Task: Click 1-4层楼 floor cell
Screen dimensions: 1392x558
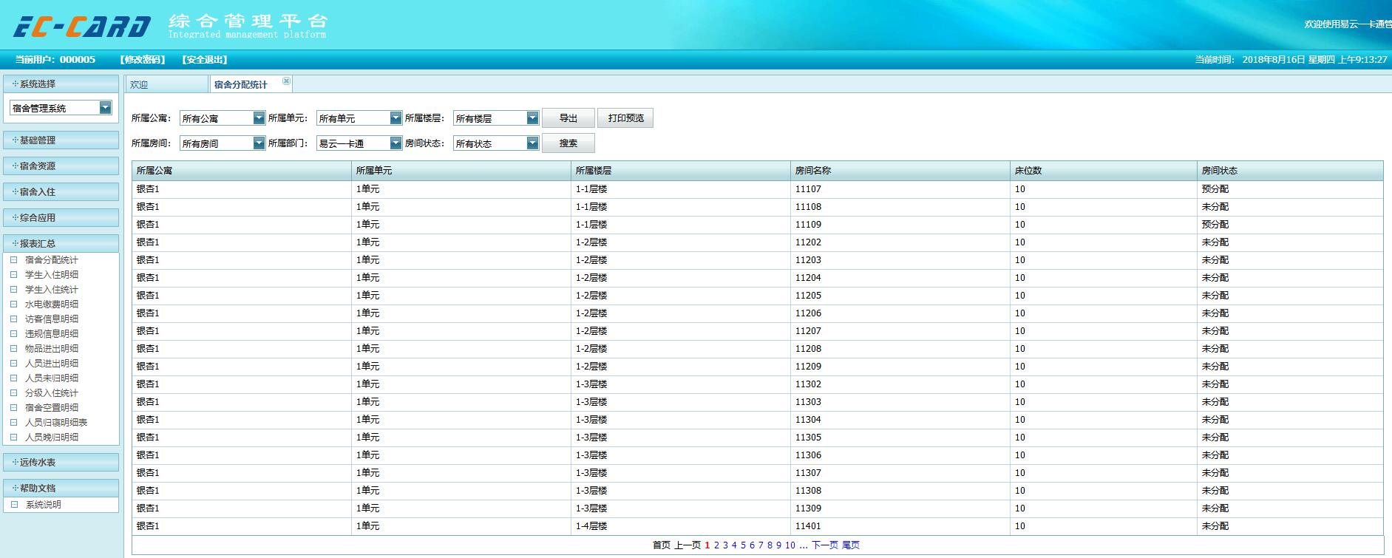Action: pyautogui.click(x=681, y=526)
